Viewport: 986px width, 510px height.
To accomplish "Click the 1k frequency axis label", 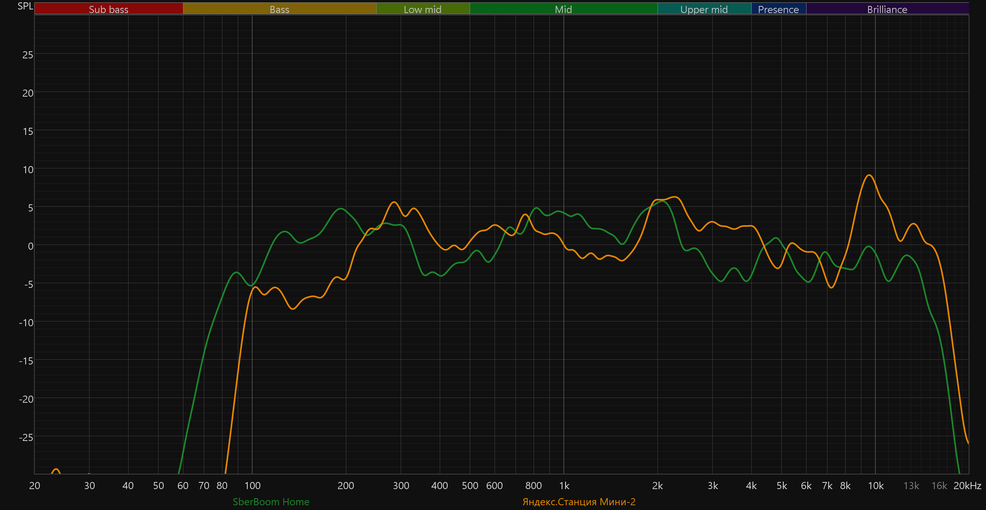I will tap(564, 486).
